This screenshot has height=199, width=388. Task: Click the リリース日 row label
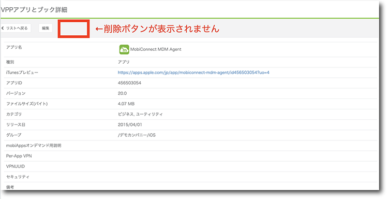point(16,125)
